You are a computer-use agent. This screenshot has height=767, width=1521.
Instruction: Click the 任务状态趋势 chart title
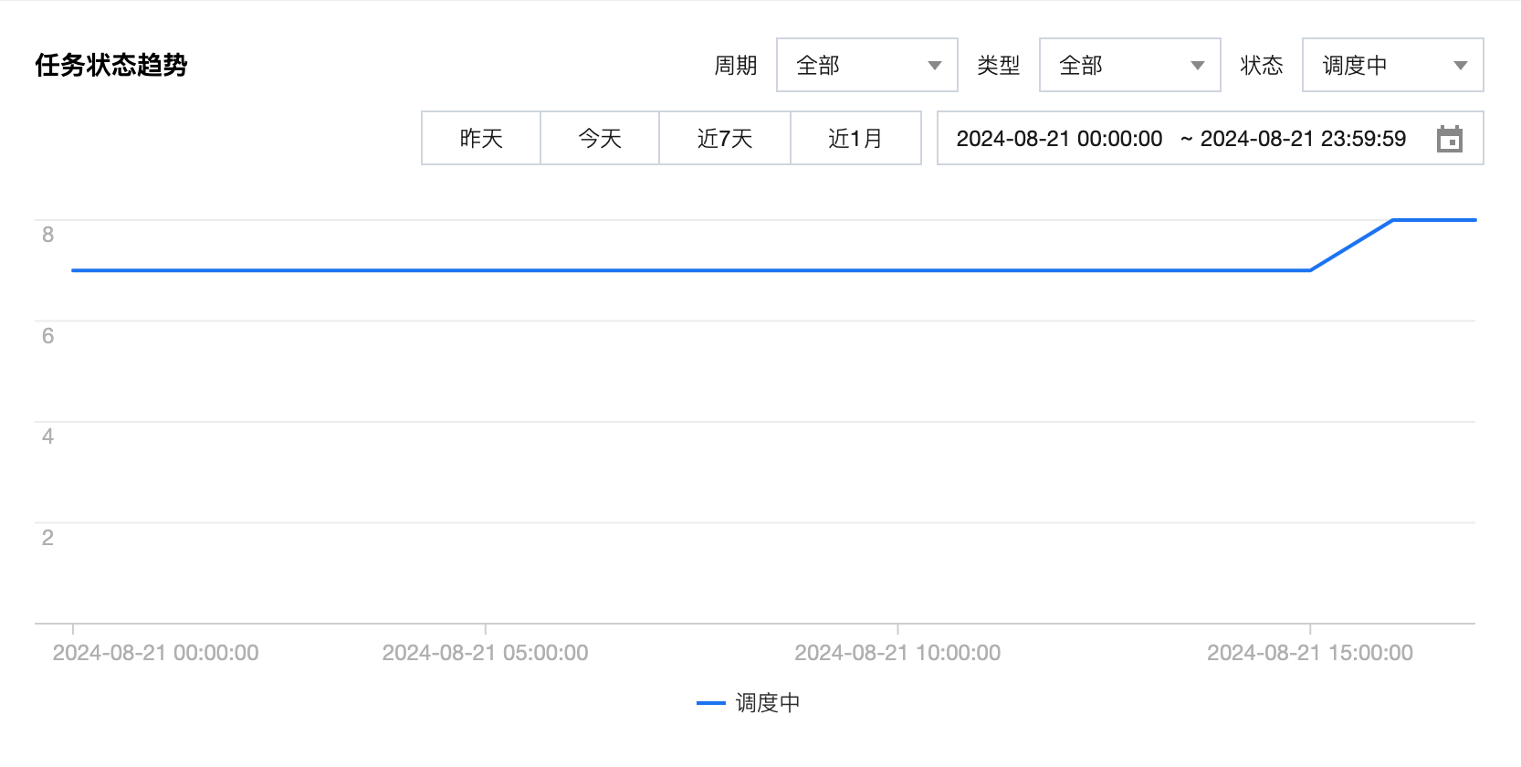point(111,65)
